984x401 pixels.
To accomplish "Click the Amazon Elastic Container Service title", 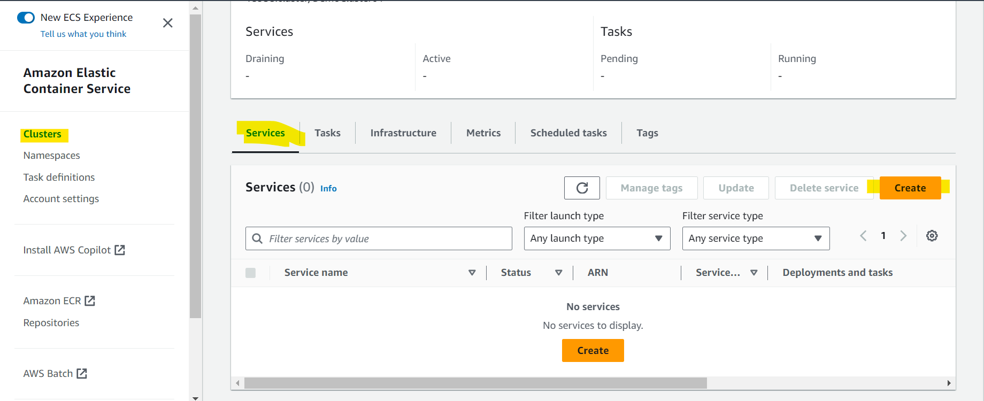I will coord(77,81).
